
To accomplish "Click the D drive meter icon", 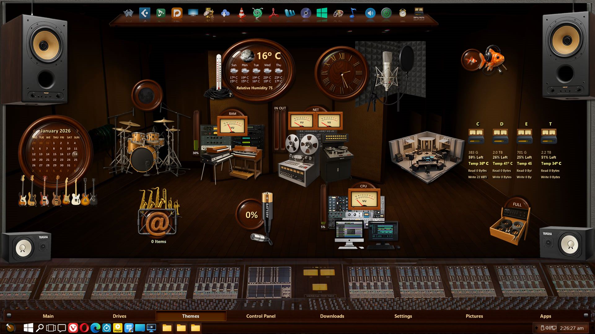I will (x=500, y=136).
